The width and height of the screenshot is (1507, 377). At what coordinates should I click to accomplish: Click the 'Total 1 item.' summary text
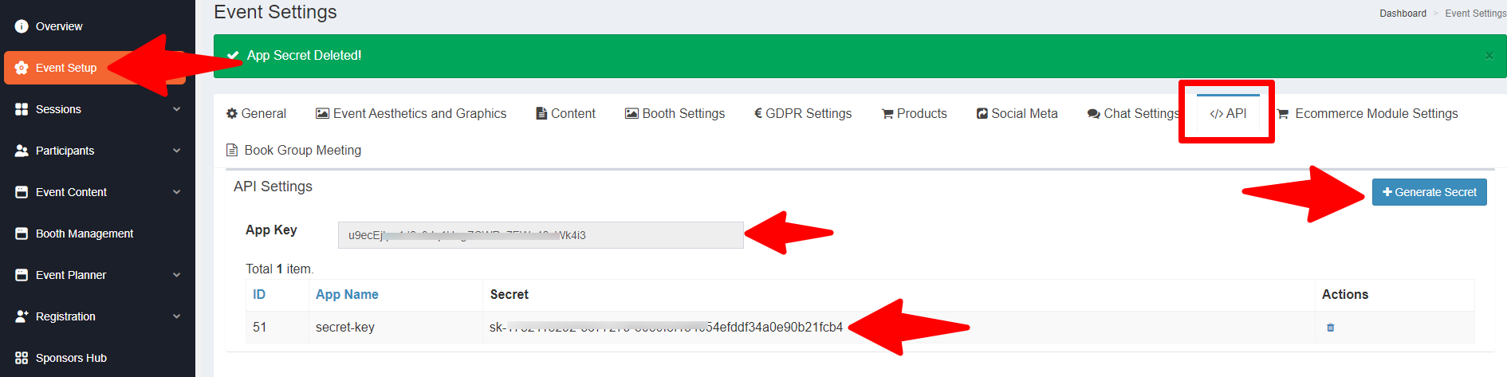pyautogui.click(x=280, y=269)
